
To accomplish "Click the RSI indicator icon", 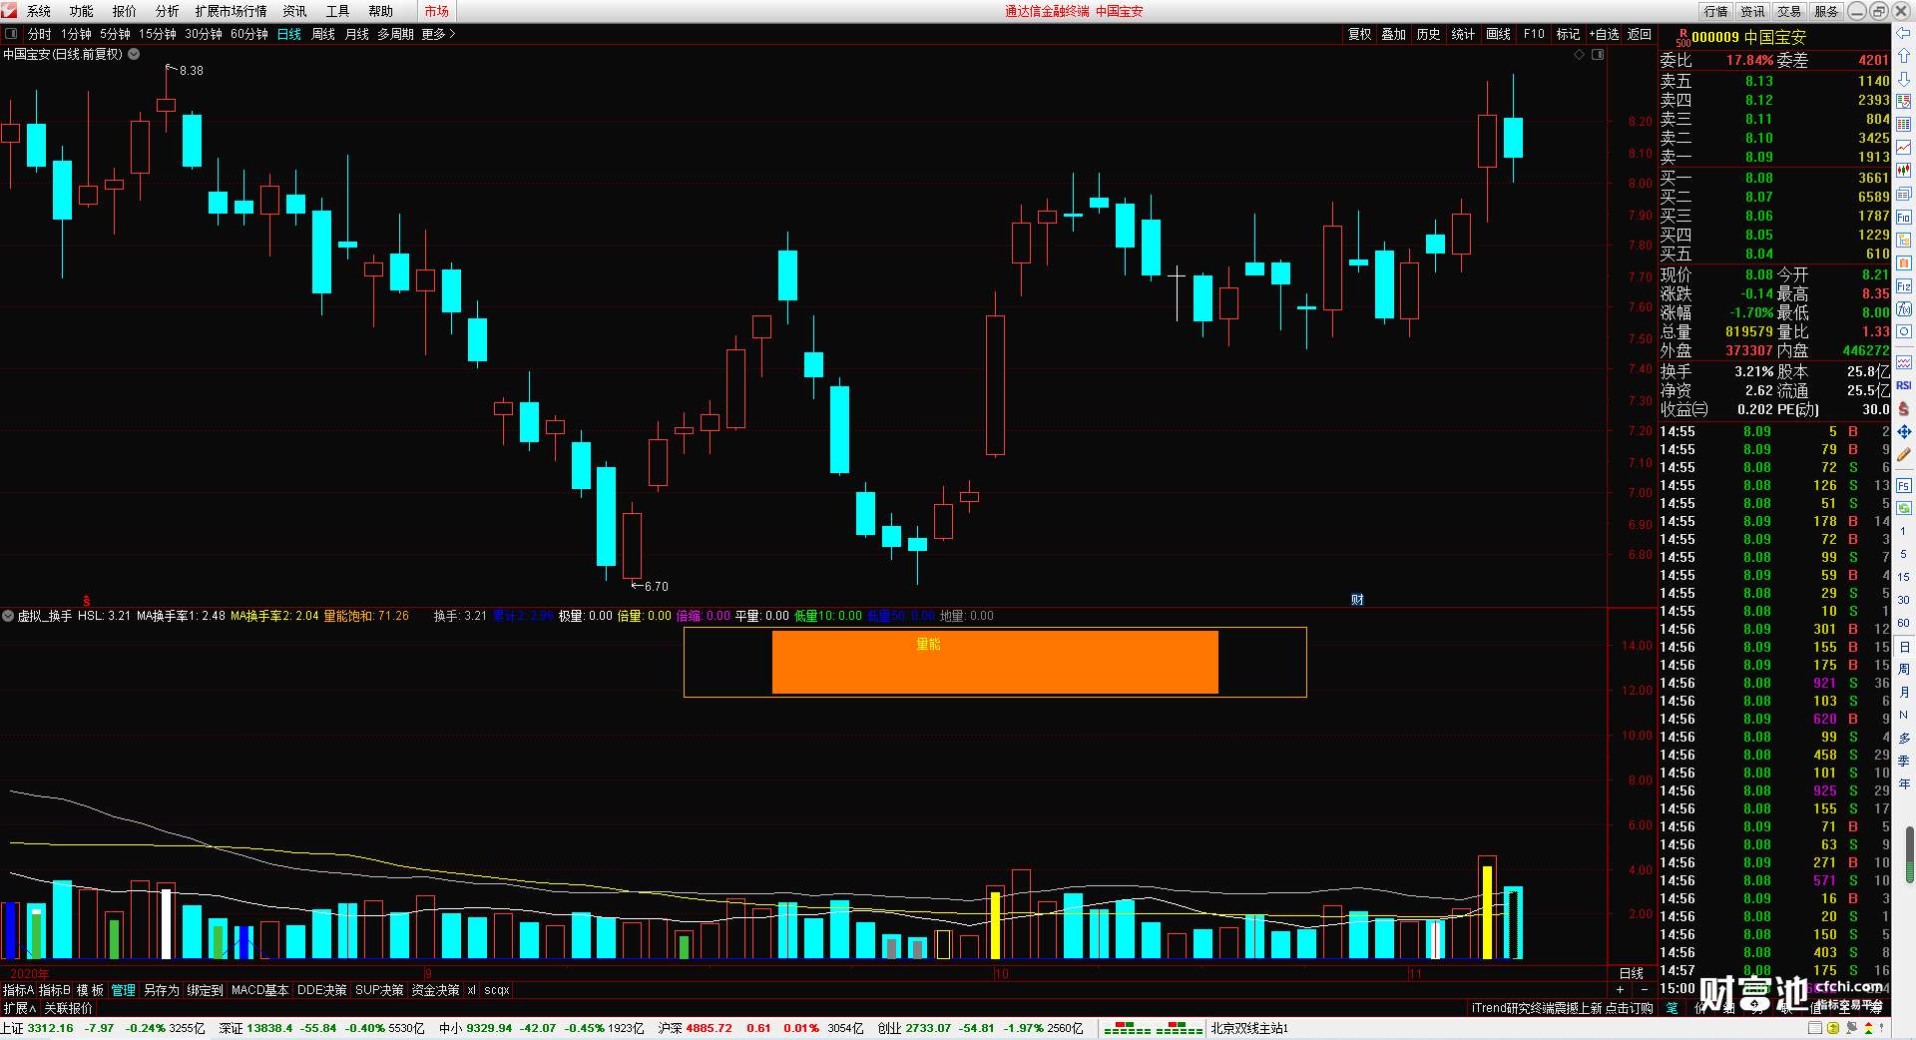I will (1904, 385).
